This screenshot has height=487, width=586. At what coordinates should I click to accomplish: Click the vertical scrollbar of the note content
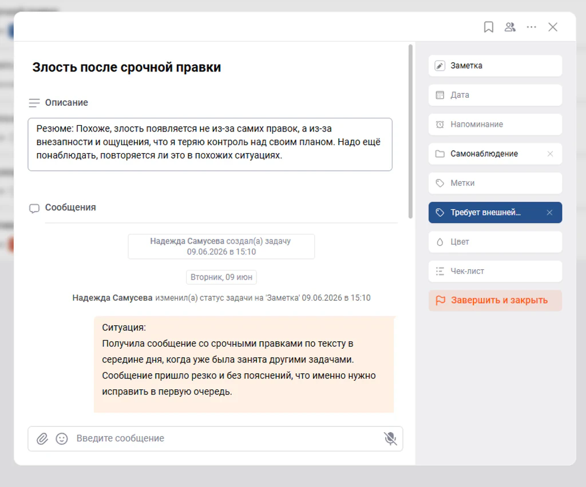click(x=410, y=131)
